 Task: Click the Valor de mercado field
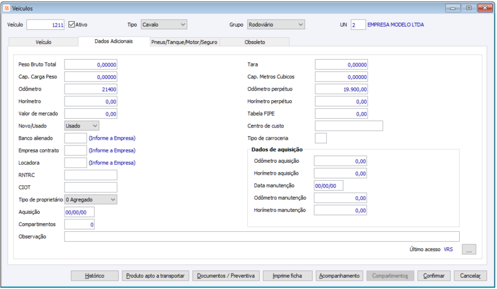click(x=91, y=114)
